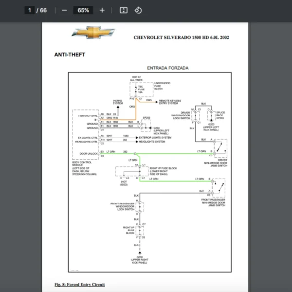The height and width of the screenshot is (292, 292).
Task: Click the 65% zoom level field
Action: [83, 10]
